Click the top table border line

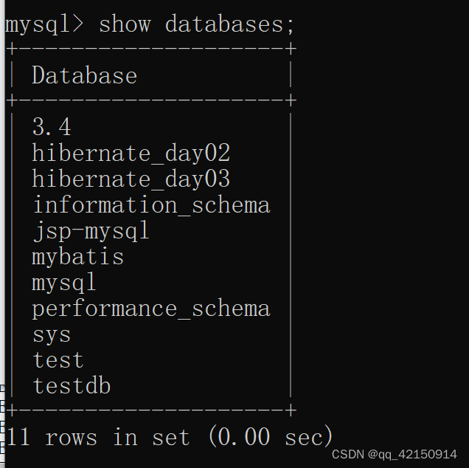(x=151, y=49)
